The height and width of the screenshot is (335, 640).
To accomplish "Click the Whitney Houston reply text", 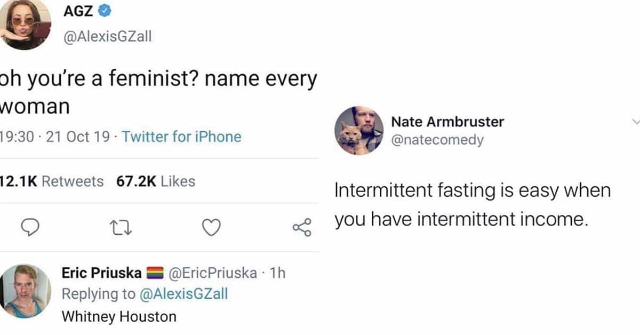I will (x=119, y=316).
